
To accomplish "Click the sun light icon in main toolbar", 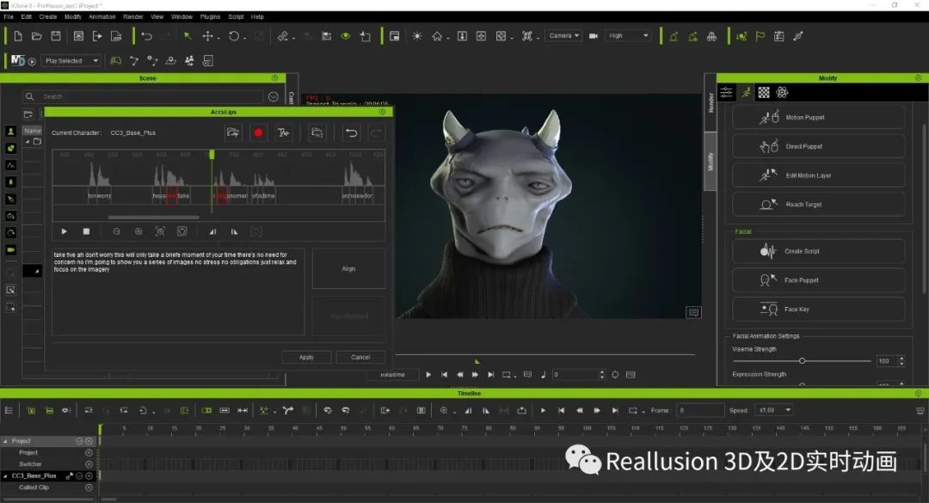I will point(417,36).
